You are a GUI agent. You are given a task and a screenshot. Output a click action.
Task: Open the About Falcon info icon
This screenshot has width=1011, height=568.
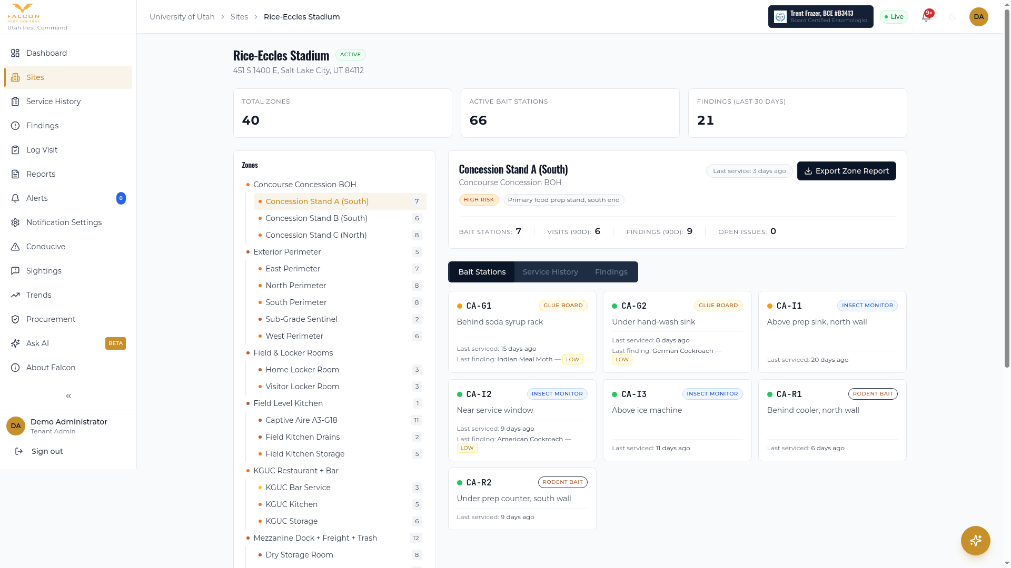click(x=15, y=368)
